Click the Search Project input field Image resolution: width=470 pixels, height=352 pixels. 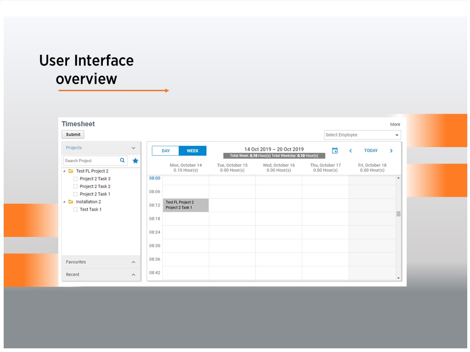point(91,161)
